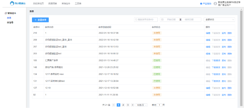This screenshot has width=244, height=110.
Task: Click the calendar icon in date range
Action: click(162, 20)
